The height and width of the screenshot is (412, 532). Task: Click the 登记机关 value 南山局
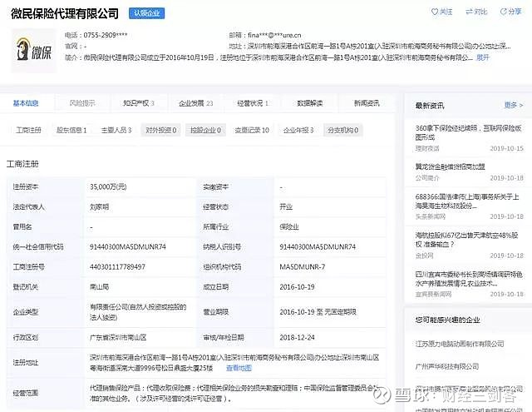(99, 287)
